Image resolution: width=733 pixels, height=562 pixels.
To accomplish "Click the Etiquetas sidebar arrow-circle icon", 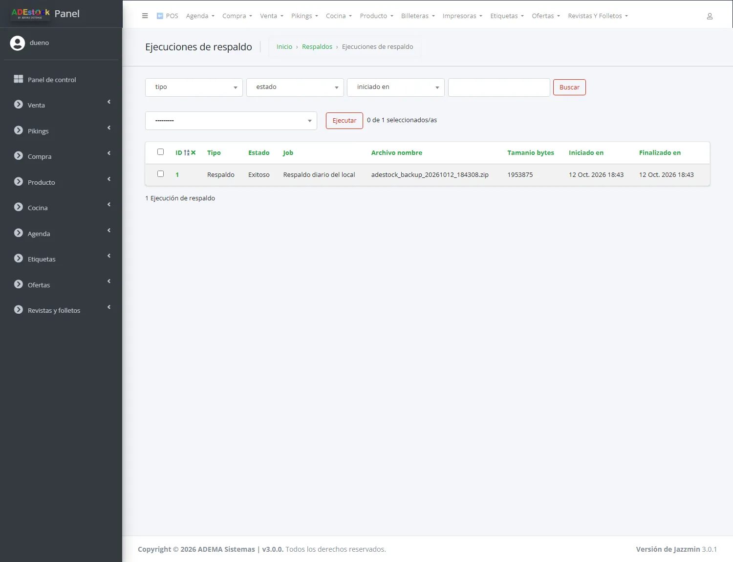I will [19, 259].
